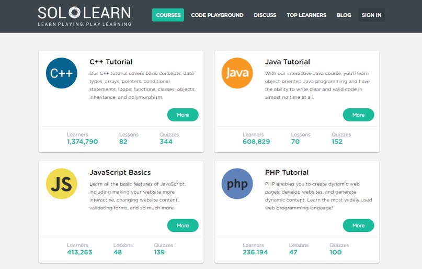Click the C++ learners count 1,374,790
Image resolution: width=422 pixels, height=269 pixels.
click(82, 142)
